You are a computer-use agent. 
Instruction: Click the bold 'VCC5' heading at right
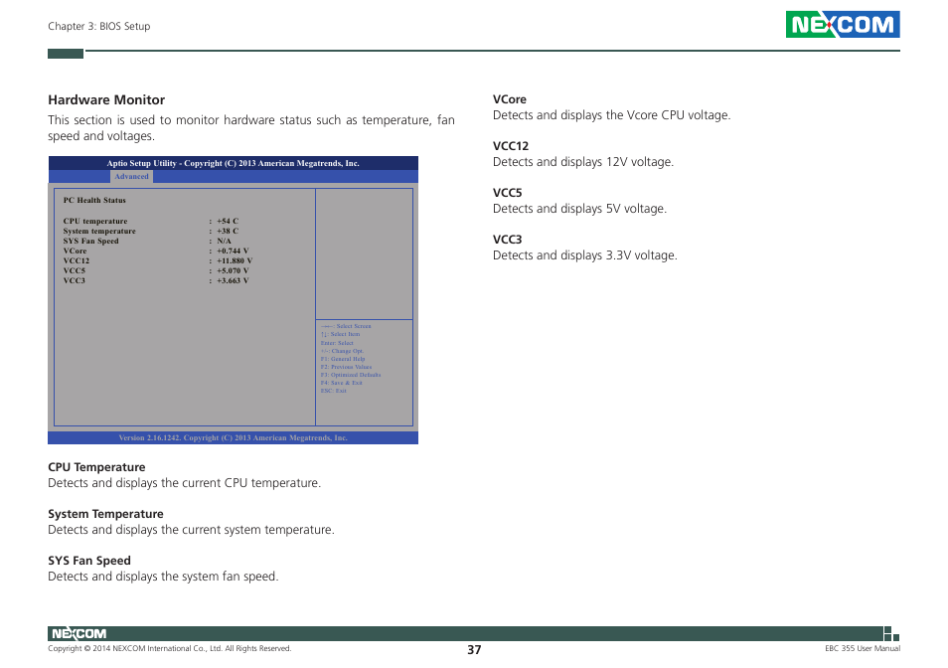(x=507, y=193)
